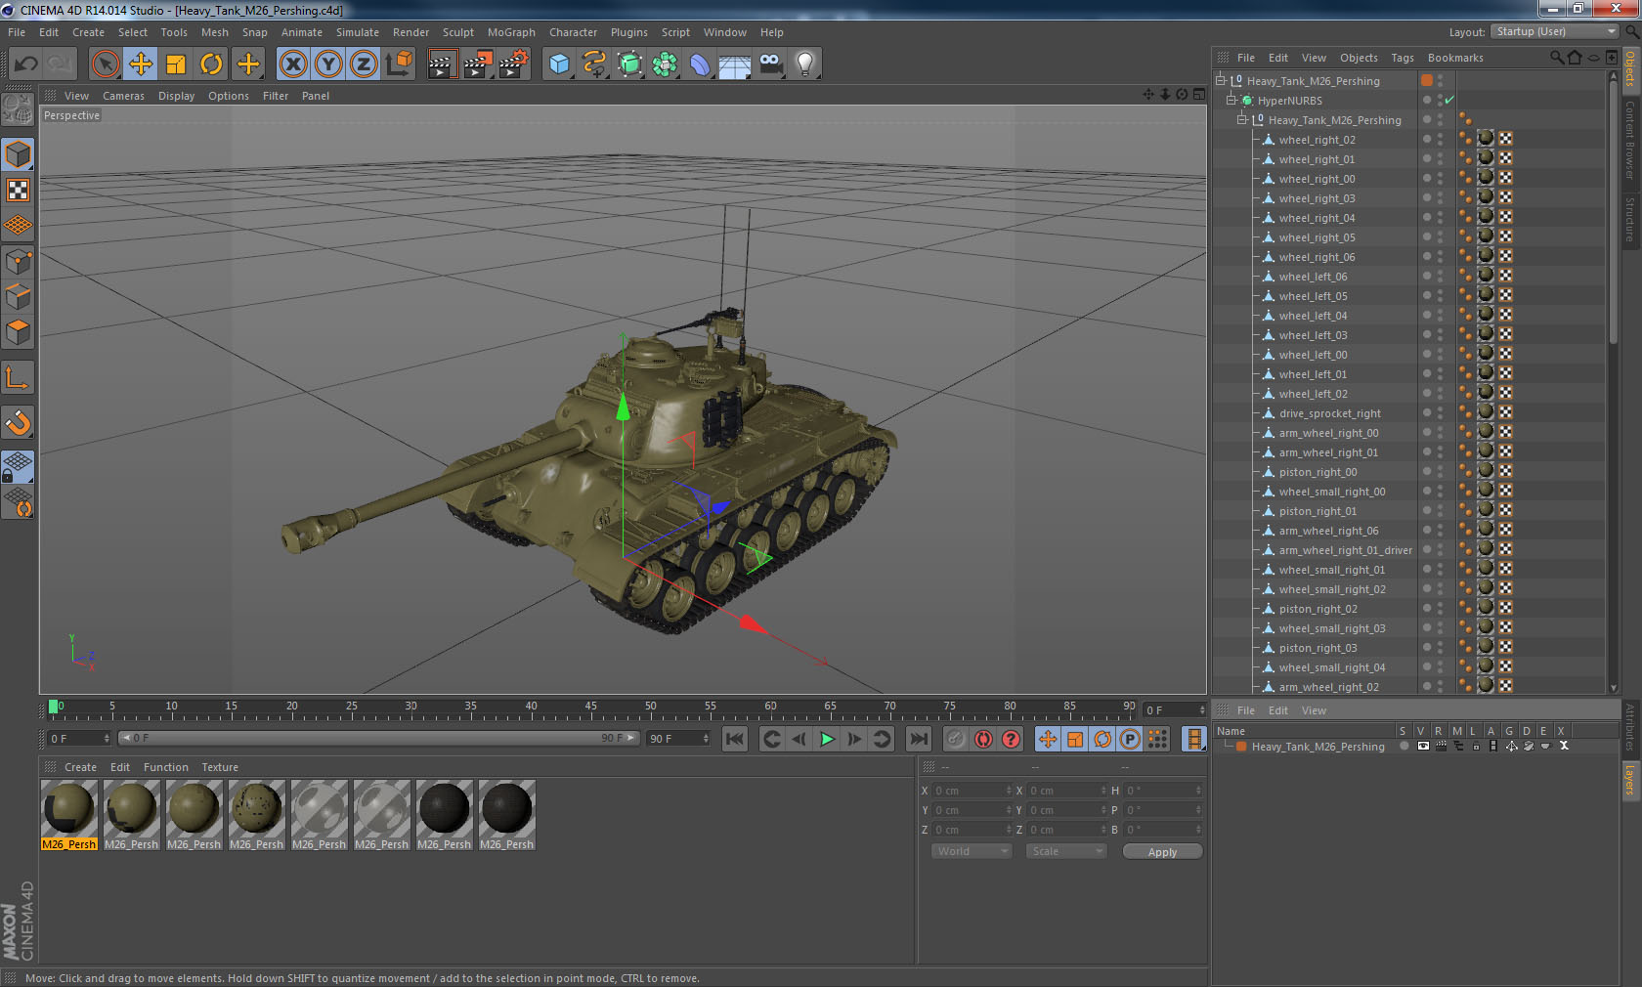Select the piston_right_00 object
The image size is (1642, 987).
[x=1318, y=472]
